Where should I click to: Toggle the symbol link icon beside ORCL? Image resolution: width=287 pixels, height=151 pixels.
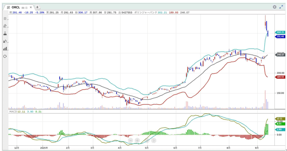(8, 8)
